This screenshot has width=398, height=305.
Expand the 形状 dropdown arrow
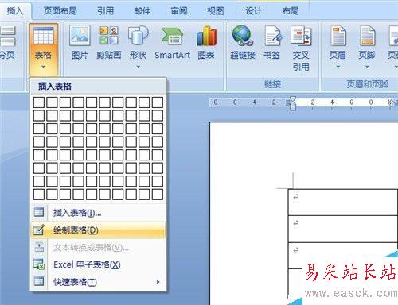click(138, 67)
